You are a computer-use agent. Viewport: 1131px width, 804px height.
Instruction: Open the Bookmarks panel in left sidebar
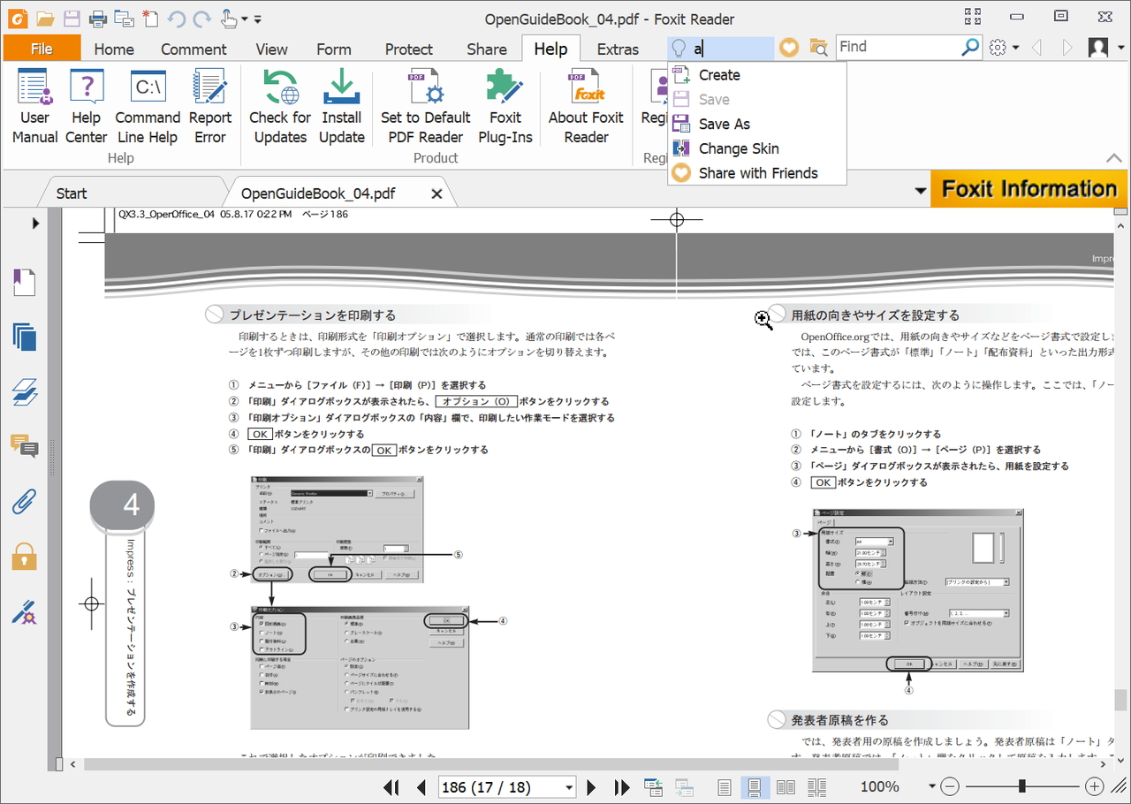tap(24, 283)
